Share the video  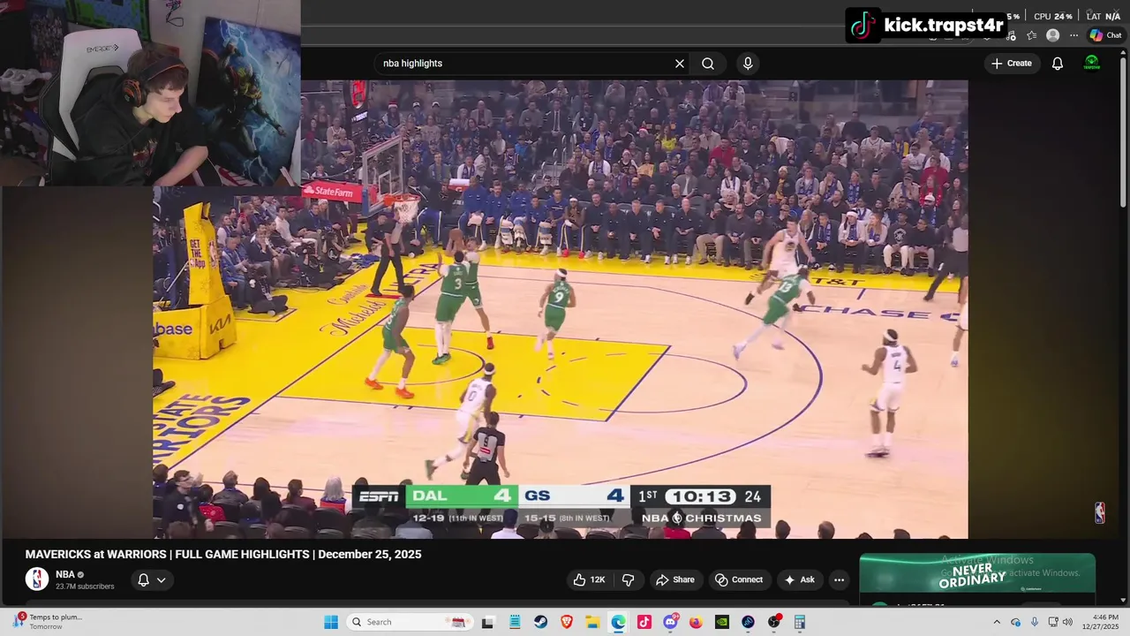[675, 579]
